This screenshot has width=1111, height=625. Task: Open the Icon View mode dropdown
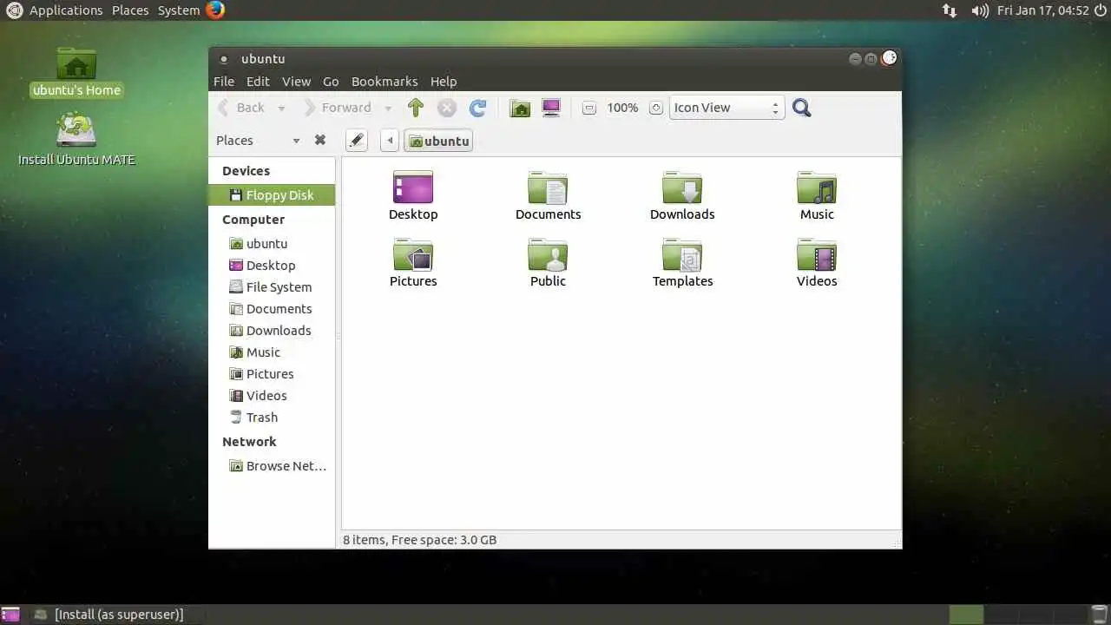(x=726, y=108)
